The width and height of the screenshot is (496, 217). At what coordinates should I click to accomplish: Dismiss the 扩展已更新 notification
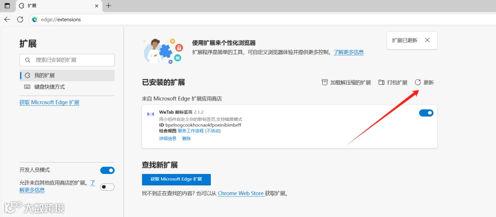click(427, 40)
